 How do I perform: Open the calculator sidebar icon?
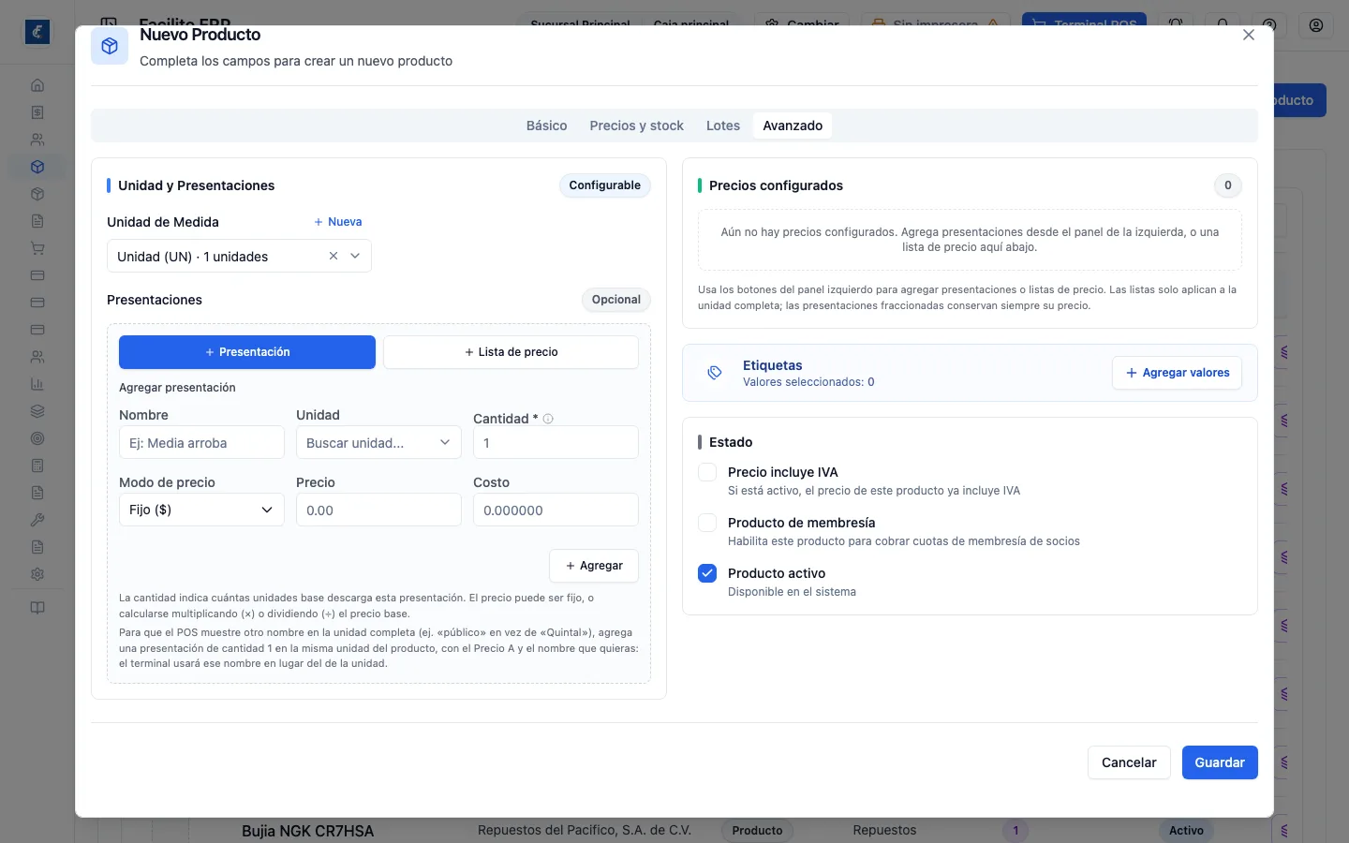tap(37, 466)
